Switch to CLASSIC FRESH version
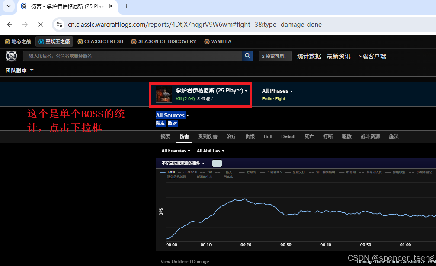Viewport: 436px width, 266px height. [100, 41]
